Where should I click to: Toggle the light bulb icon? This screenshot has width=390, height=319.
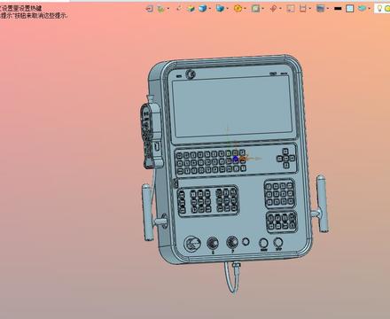[x=379, y=8]
